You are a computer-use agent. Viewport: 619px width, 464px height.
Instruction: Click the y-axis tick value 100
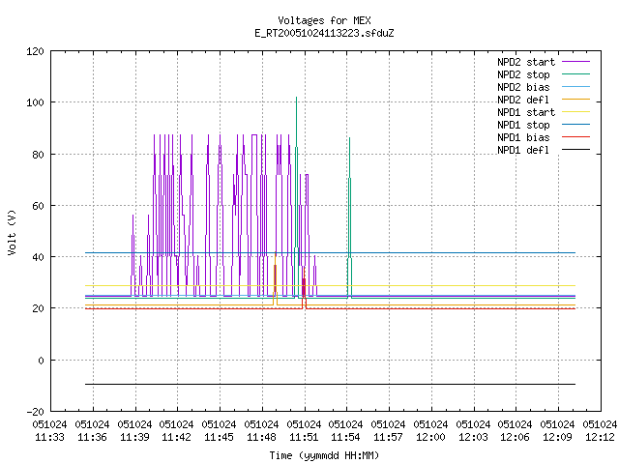35,102
